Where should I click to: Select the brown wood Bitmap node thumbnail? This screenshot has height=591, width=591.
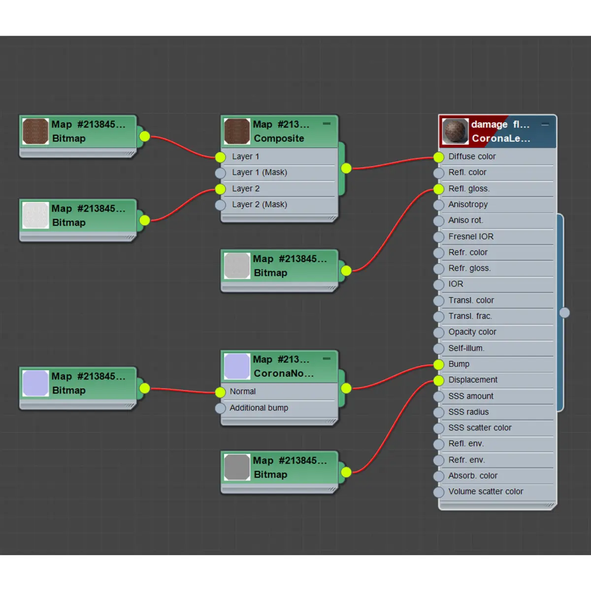[35, 131]
